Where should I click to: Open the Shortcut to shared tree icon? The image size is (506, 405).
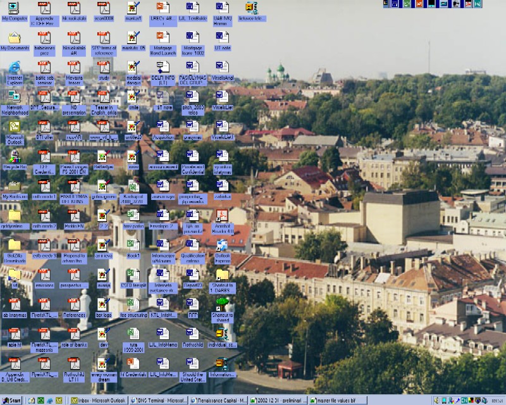[x=222, y=304]
